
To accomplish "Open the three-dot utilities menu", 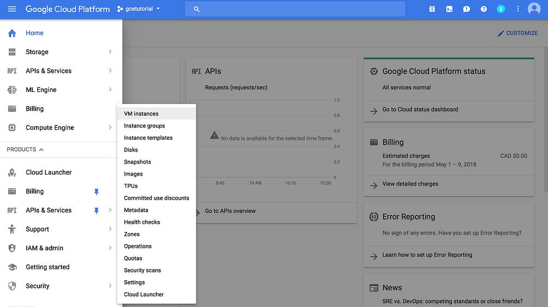I will point(518,9).
